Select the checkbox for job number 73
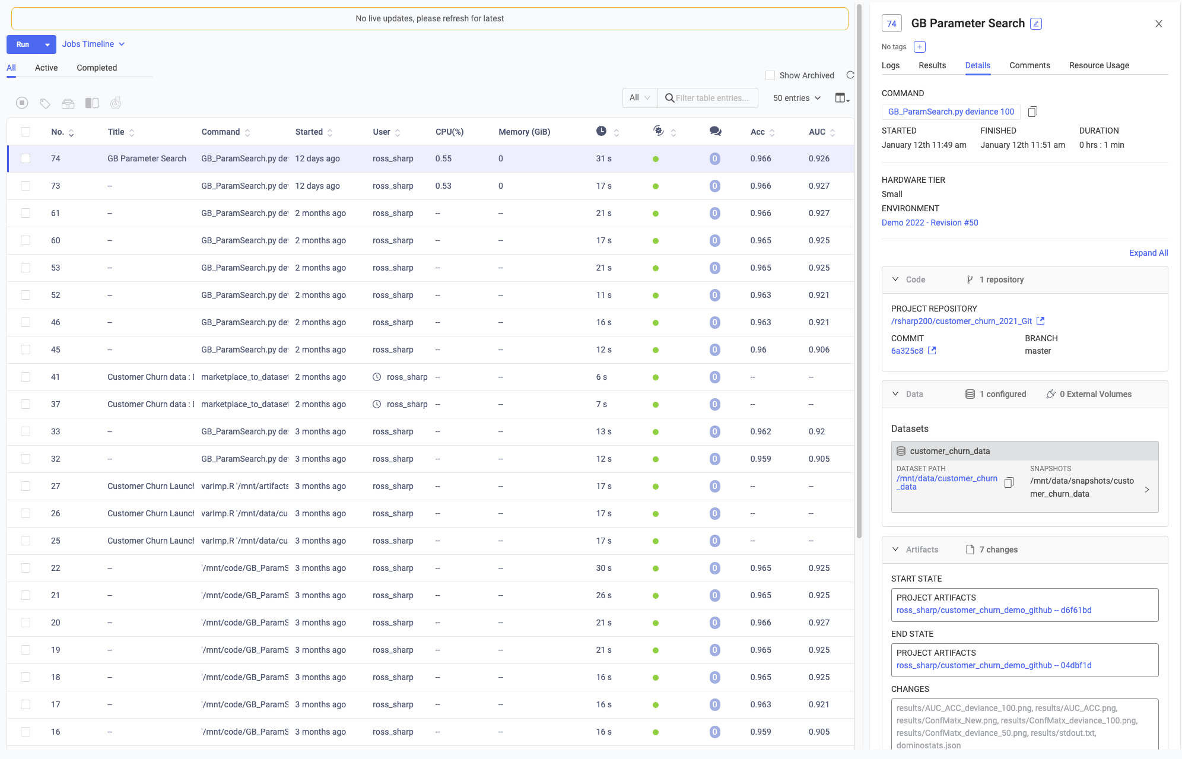 coord(26,186)
